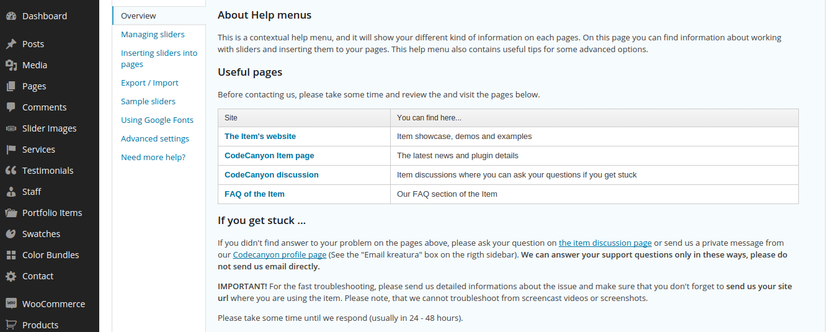Viewport: 838px width, 332px height.
Task: Click the Pages stacked-sheets icon
Action: pyautogui.click(x=11, y=86)
